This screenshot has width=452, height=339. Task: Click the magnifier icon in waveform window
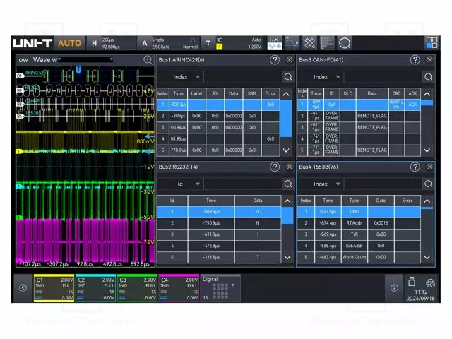tap(148, 60)
